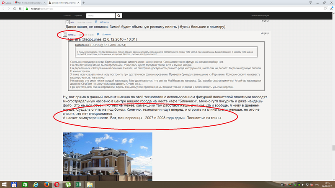Open Войти / Регистрация link
Screen dimensions: 335x188
click(x=260, y=15)
